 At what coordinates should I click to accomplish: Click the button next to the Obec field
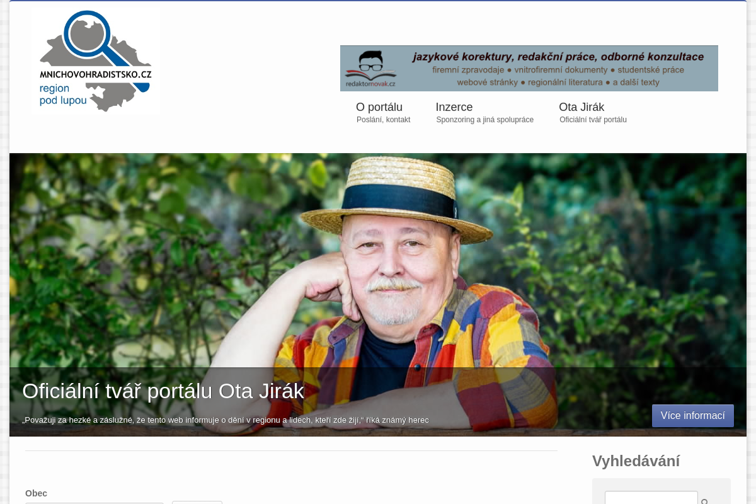pos(197,503)
